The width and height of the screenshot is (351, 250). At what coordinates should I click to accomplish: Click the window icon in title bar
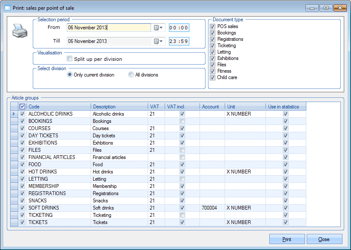[x=8, y=8]
